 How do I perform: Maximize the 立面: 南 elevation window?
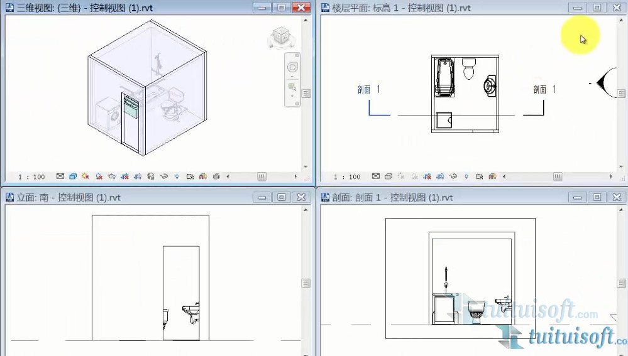[282, 197]
